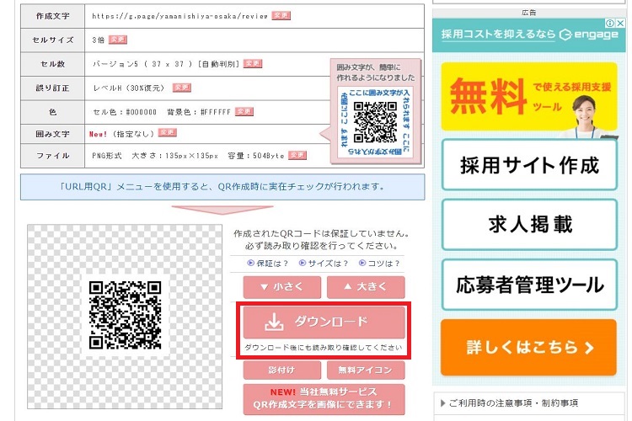Image resolution: width=632 pixels, height=421 pixels.
Task: Open the 無料アイコン button
Action: (366, 370)
